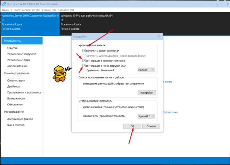
Task: Click the Сжатие 33% (производительность) label
Action: (x=104, y=116)
